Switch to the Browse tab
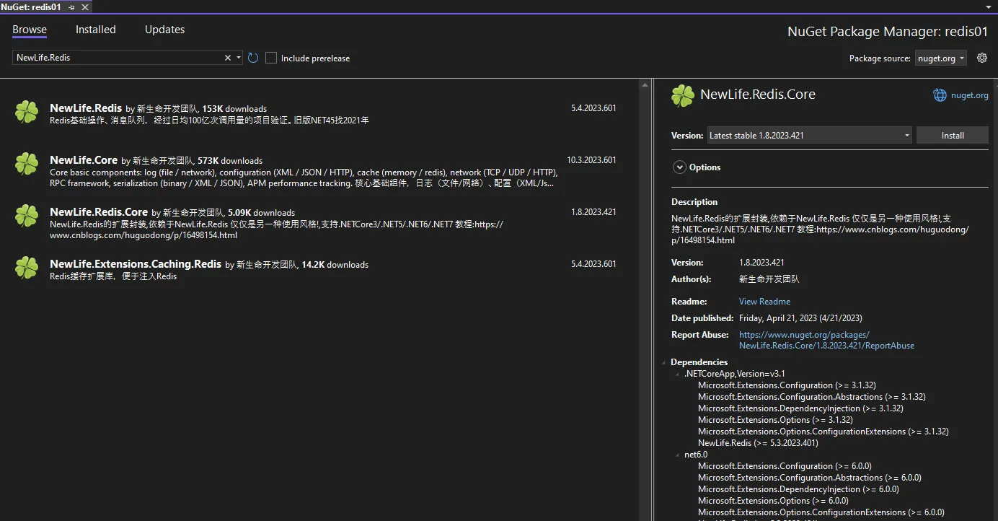The width and height of the screenshot is (998, 521). click(x=30, y=30)
